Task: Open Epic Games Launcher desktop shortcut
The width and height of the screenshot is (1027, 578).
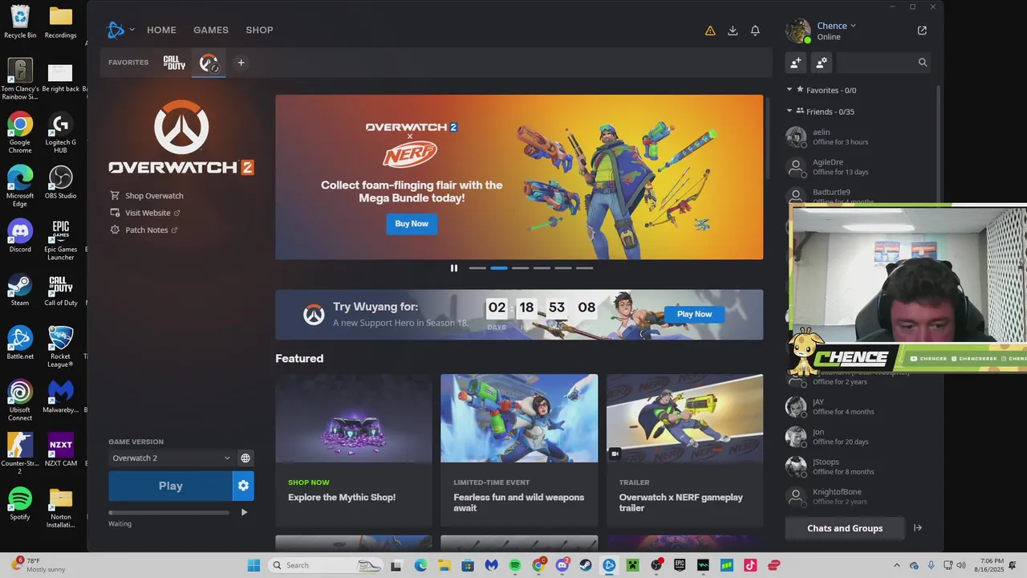Action: coord(61,239)
